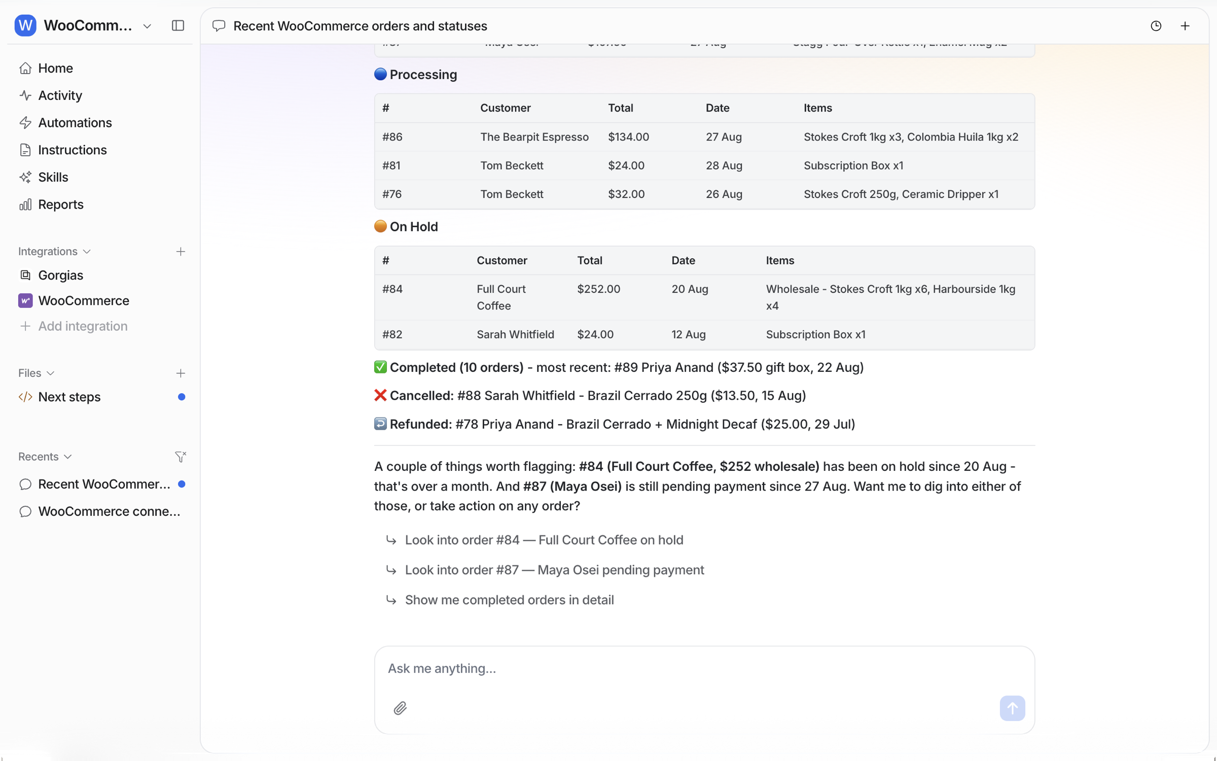
Task: Add integration using plus beside Integrations header
Action: click(180, 252)
